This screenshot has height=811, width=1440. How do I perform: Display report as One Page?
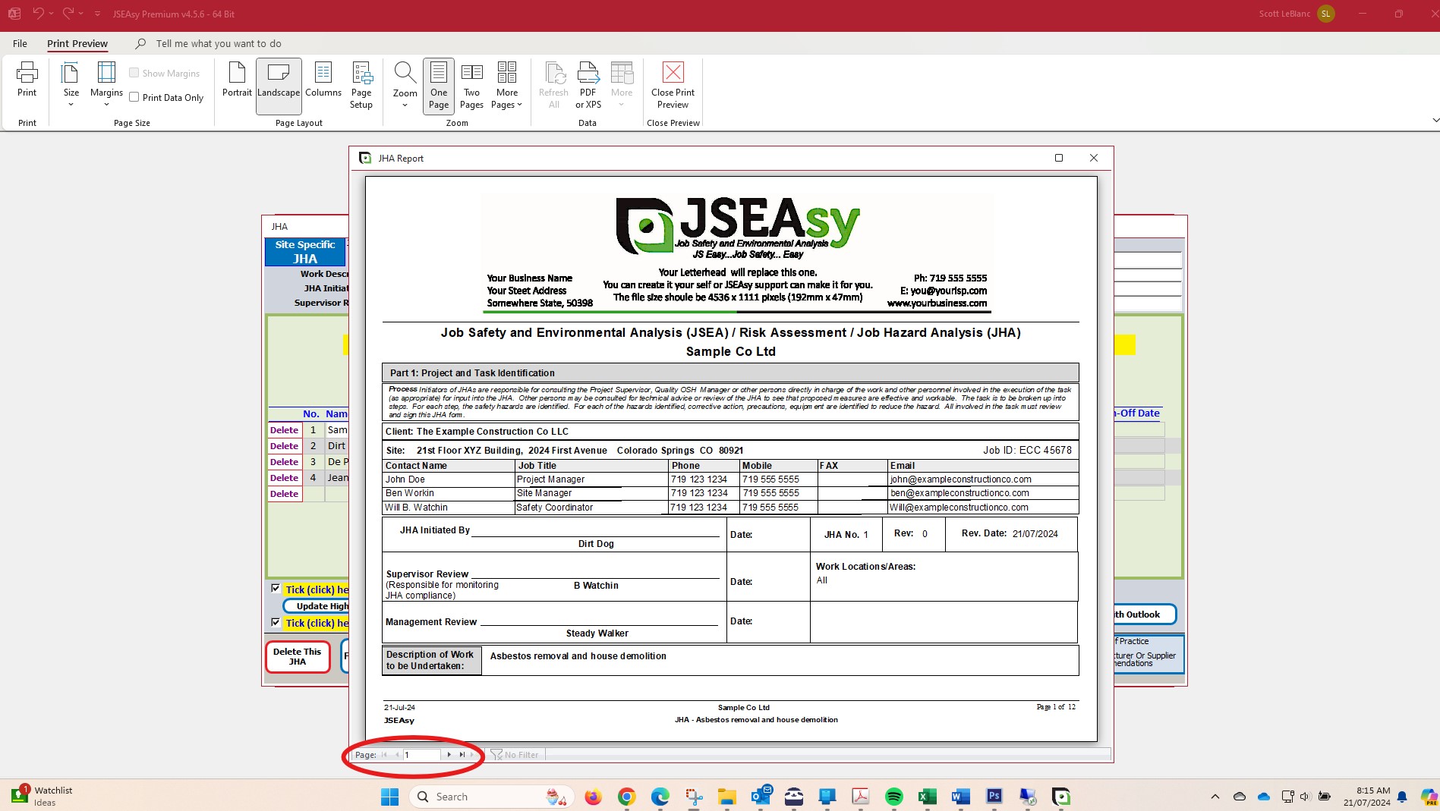point(438,85)
